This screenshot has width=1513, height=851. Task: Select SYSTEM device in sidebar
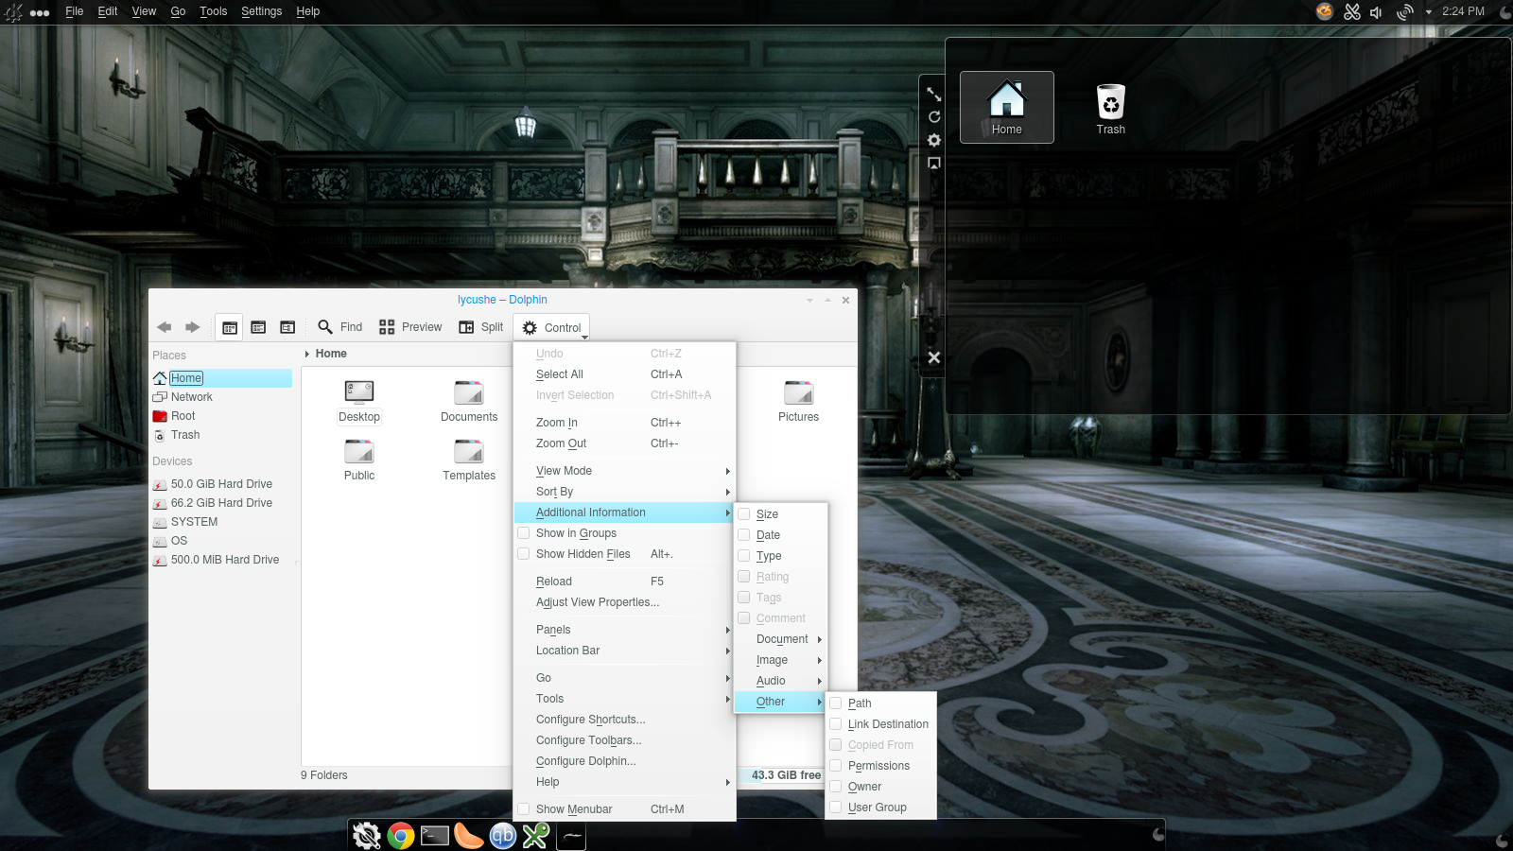[221, 522]
